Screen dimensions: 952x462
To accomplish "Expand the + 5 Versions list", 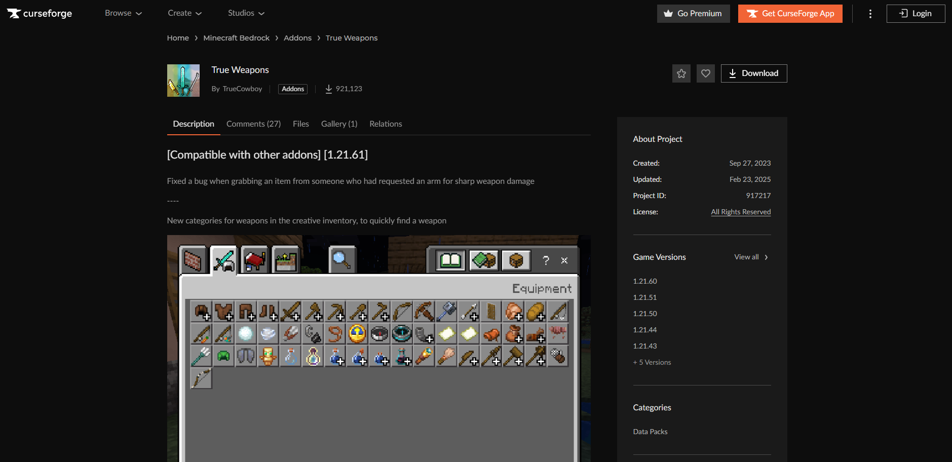I will pyautogui.click(x=652, y=362).
